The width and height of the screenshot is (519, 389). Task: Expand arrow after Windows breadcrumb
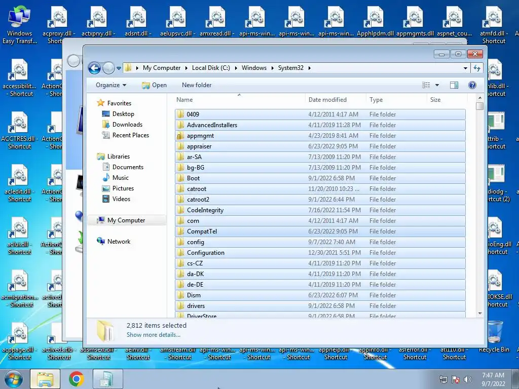272,68
